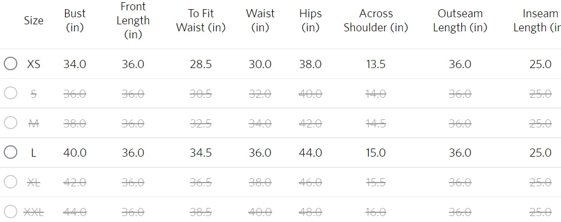Click the disabled XXL size radio button

pos(11,211)
